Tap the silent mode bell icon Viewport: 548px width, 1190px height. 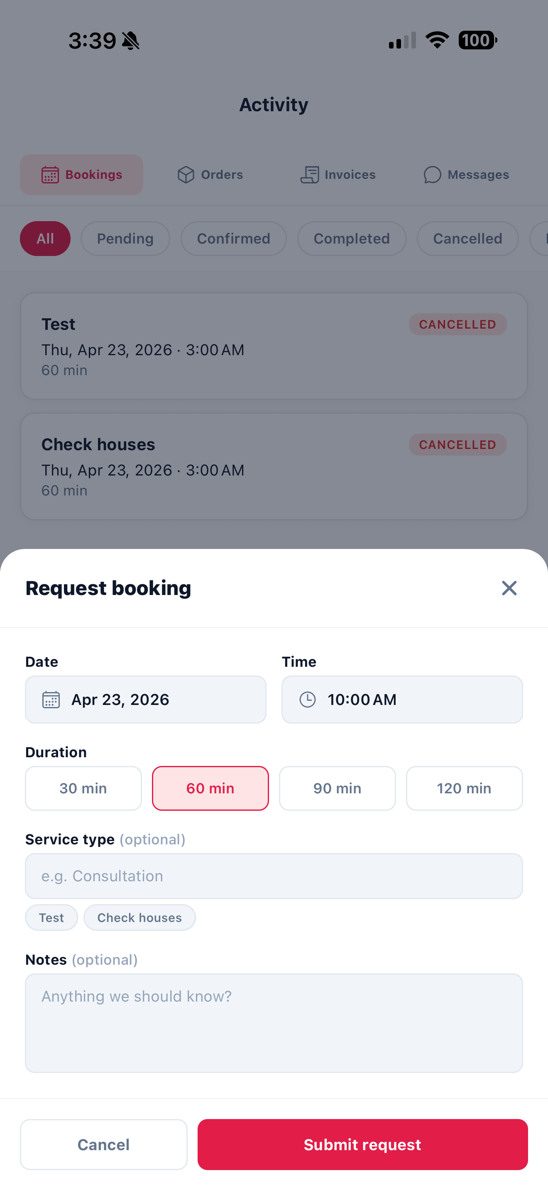pyautogui.click(x=131, y=41)
